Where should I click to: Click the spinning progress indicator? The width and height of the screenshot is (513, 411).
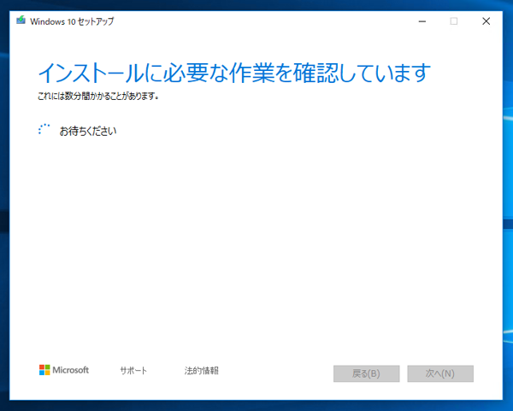(x=44, y=130)
